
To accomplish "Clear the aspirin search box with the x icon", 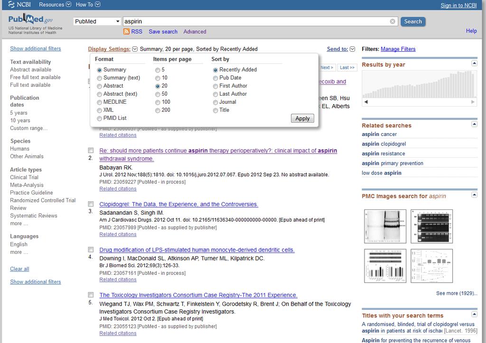I will click(393, 21).
